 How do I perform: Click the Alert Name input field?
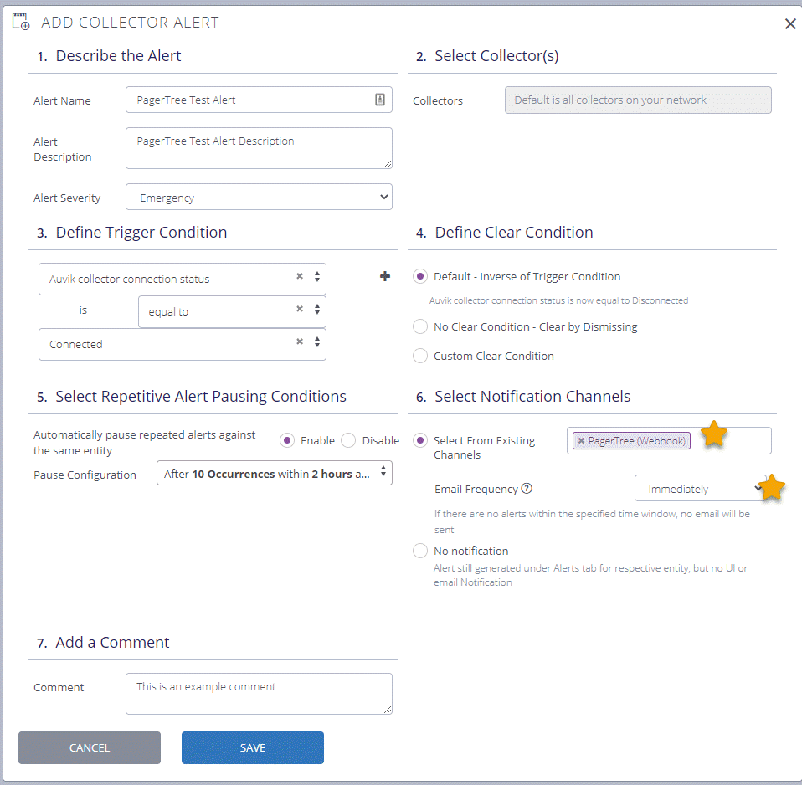259,100
